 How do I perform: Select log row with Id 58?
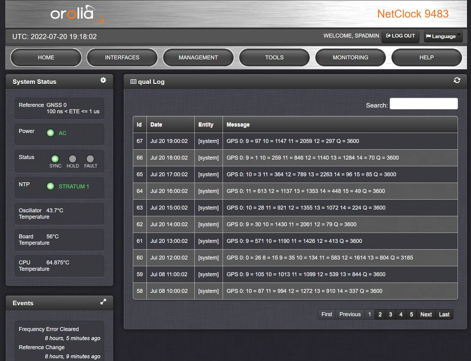tap(295, 291)
